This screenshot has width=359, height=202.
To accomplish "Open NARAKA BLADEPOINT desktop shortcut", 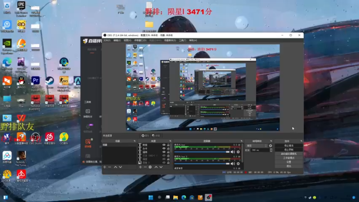I will (35, 103).
